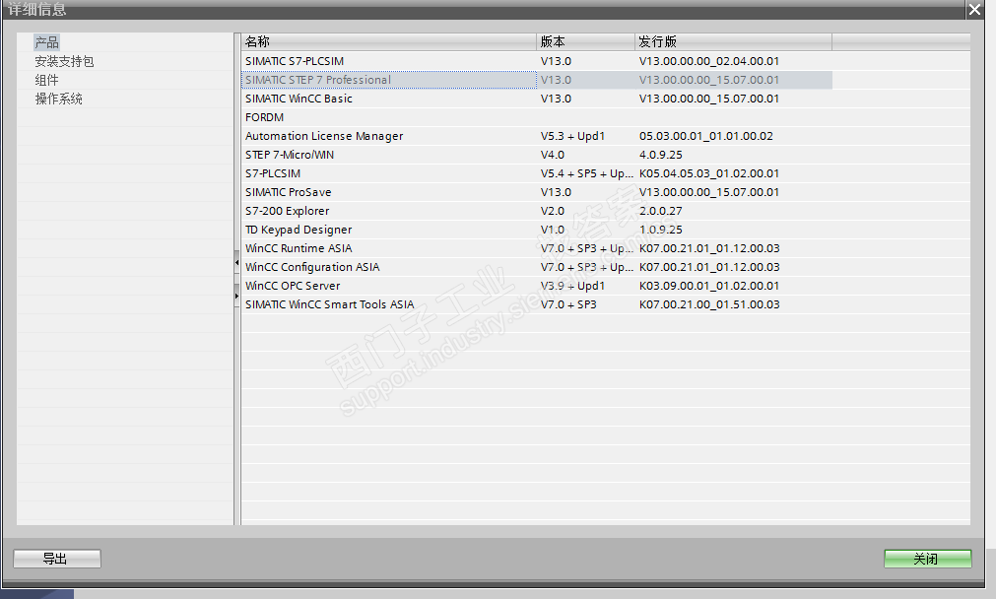The image size is (996, 599).
Task: Select the S7-PLCSIM V5.4 row name
Action: (x=273, y=173)
